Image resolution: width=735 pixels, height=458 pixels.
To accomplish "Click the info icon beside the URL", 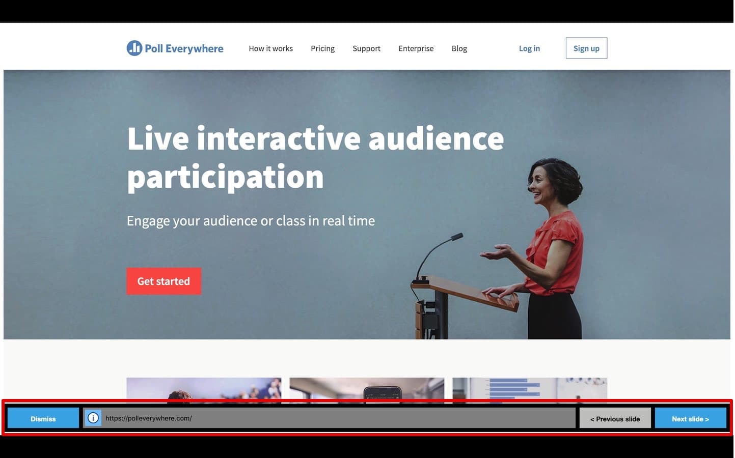I will click(93, 418).
